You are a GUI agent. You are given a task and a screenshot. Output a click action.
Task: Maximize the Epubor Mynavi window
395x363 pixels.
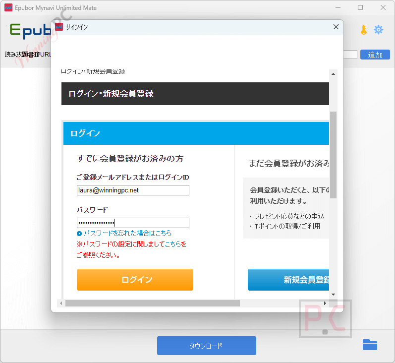360,7
